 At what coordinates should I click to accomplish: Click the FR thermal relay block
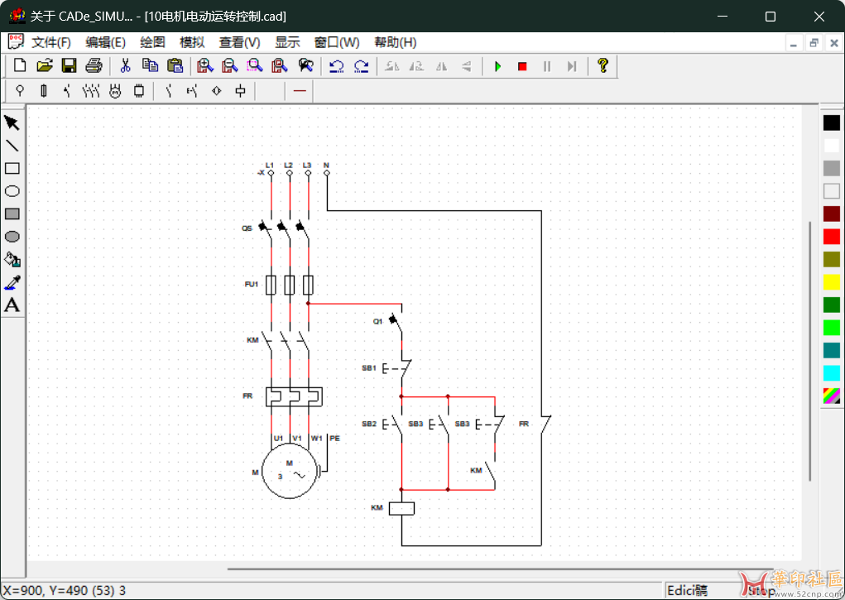click(294, 396)
